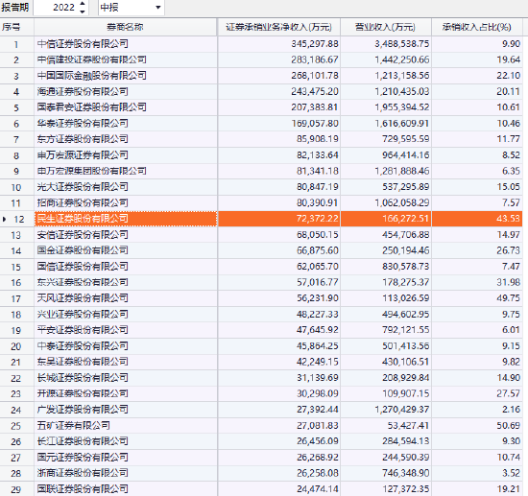528x496 pixels.
Task: Sort by 证券承销业务净收入(万元) column header
Action: click(x=278, y=27)
